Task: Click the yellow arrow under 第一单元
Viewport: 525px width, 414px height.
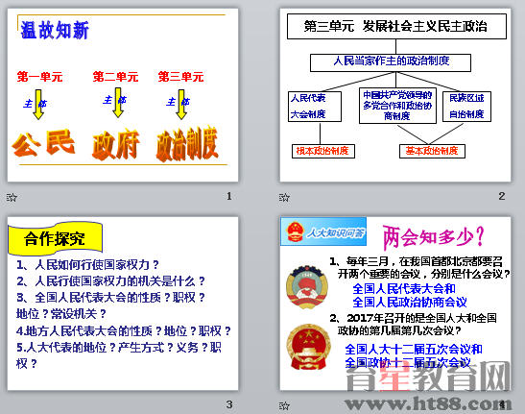Action: (38, 105)
